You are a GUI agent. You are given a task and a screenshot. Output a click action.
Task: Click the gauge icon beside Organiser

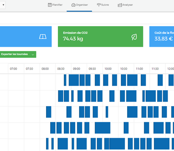[73, 5]
